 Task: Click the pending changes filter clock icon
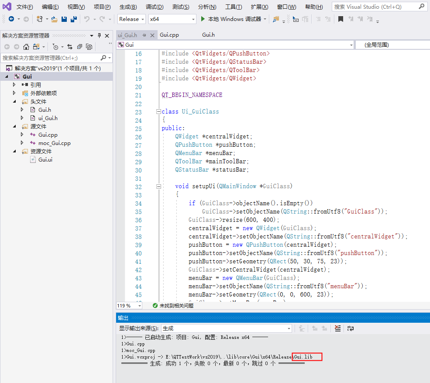pos(55,47)
